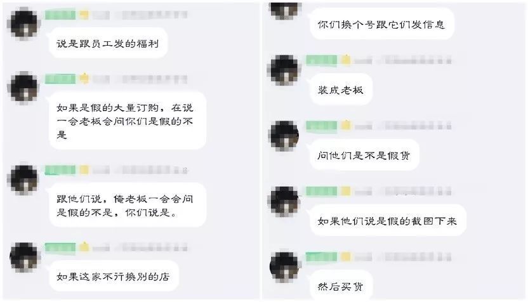Screen dimensions: 528x302
Task: Tap the message "如果这家不行换别的店"
Action: 114,276
